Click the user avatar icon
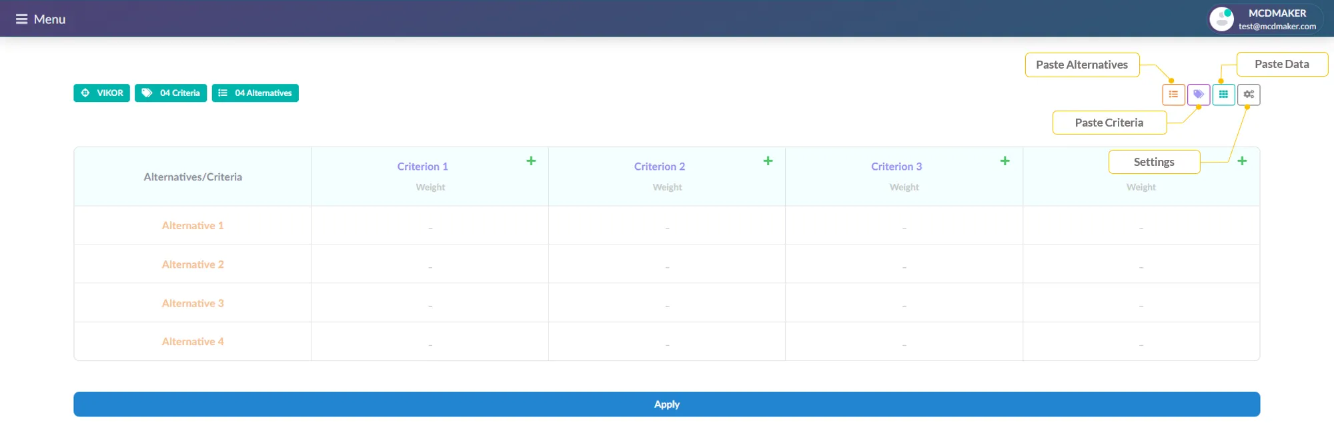 1222,19
